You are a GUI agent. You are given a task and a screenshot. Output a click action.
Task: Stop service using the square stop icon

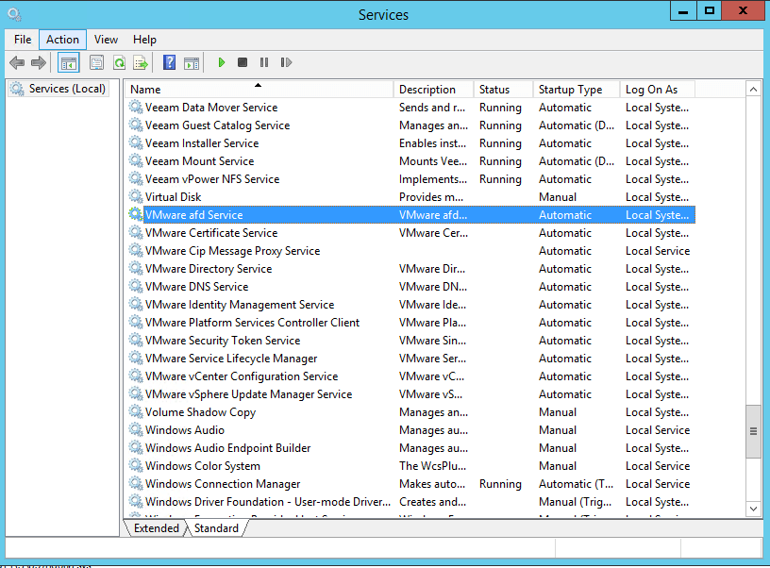[243, 62]
